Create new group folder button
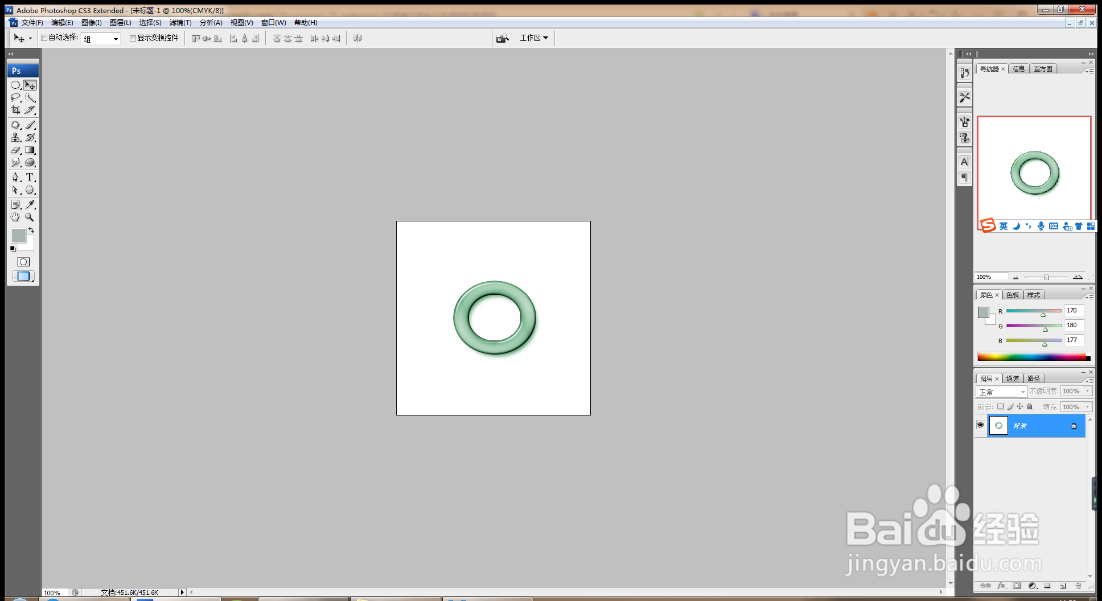 (1047, 586)
